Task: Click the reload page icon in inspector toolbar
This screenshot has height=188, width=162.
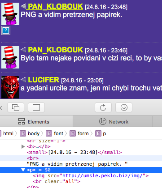Action: click(103, 107)
